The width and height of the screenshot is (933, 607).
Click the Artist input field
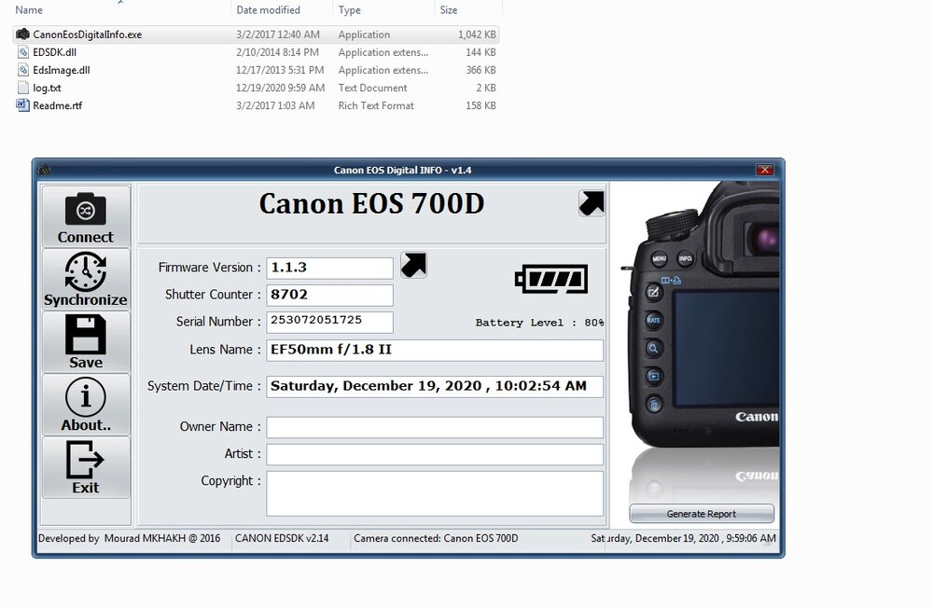point(435,454)
